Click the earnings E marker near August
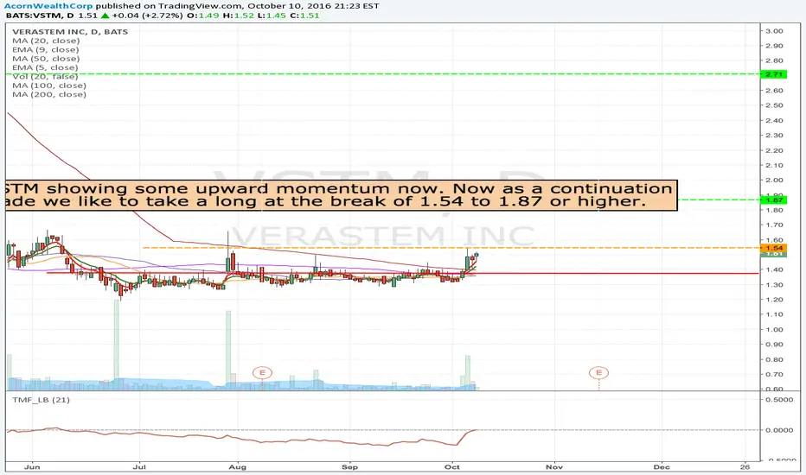The image size is (806, 475). point(262,372)
